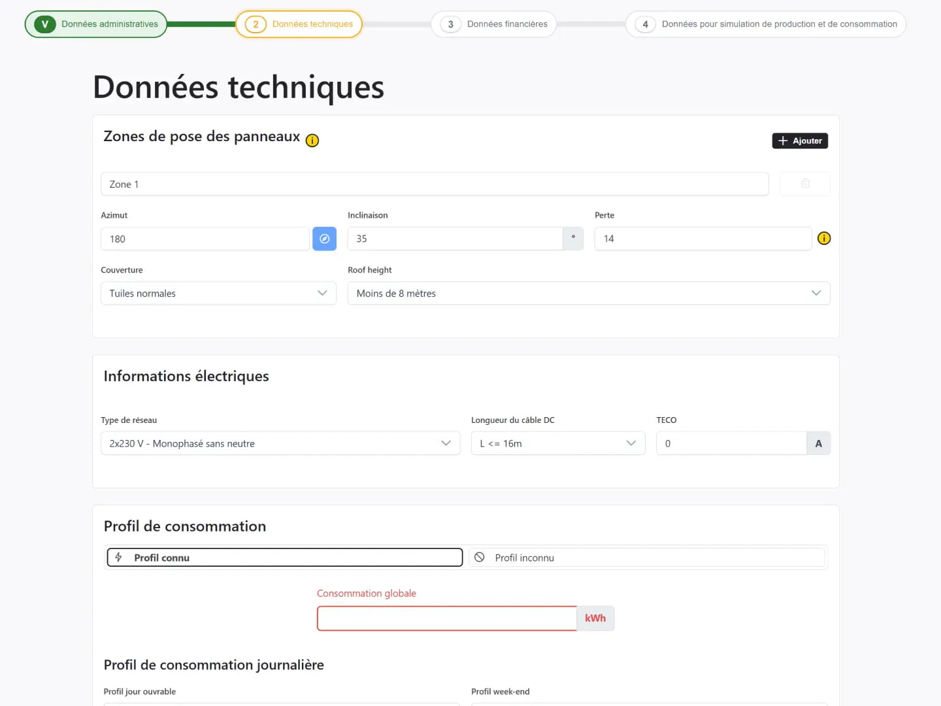Click the green V step circle icon
The height and width of the screenshot is (706, 941).
pyautogui.click(x=45, y=24)
